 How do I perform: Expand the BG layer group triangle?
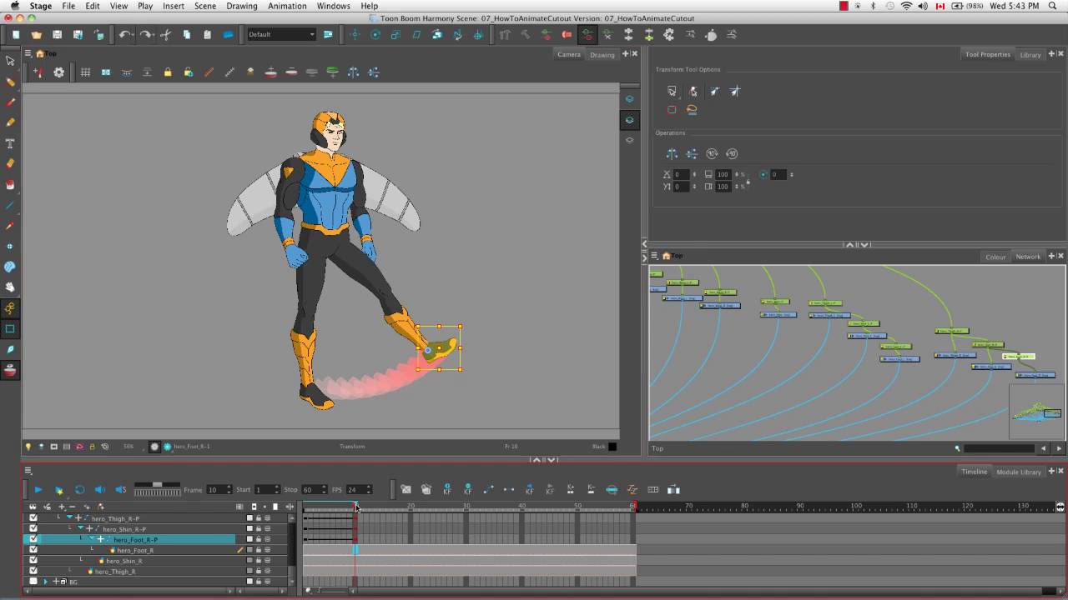46,582
